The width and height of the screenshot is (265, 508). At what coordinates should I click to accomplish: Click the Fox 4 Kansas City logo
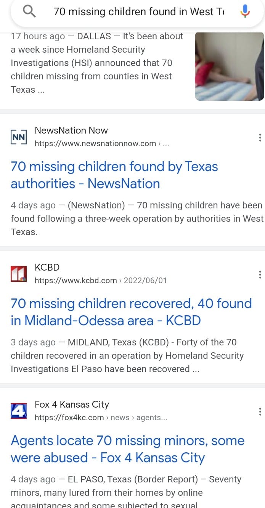pyautogui.click(x=19, y=411)
